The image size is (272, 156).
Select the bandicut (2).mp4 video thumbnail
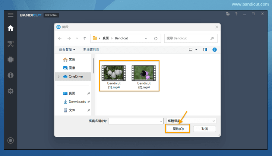point(144,73)
